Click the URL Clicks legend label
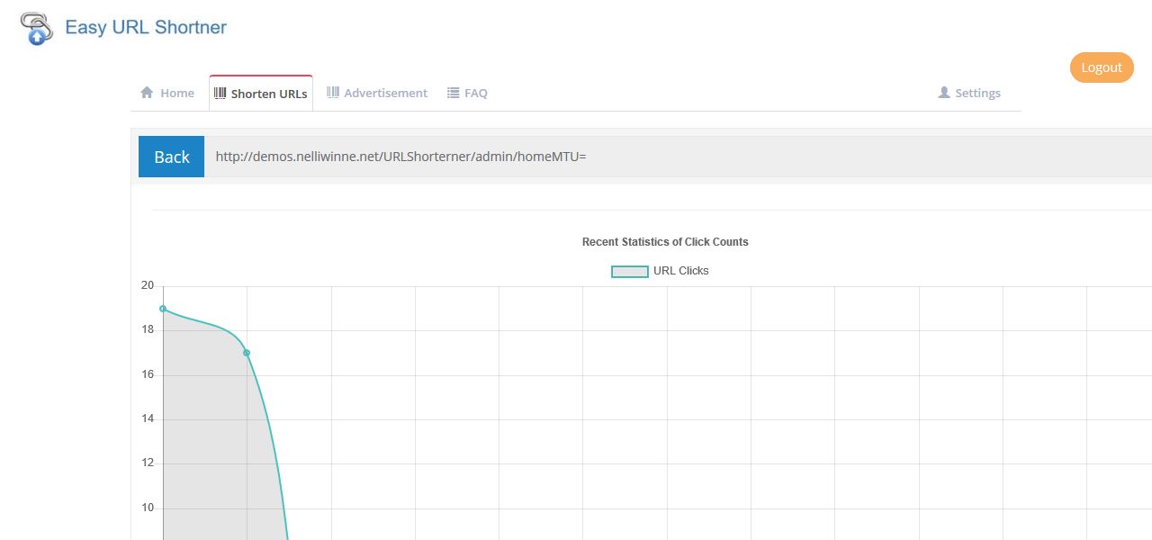This screenshot has width=1152, height=540. pos(681,271)
